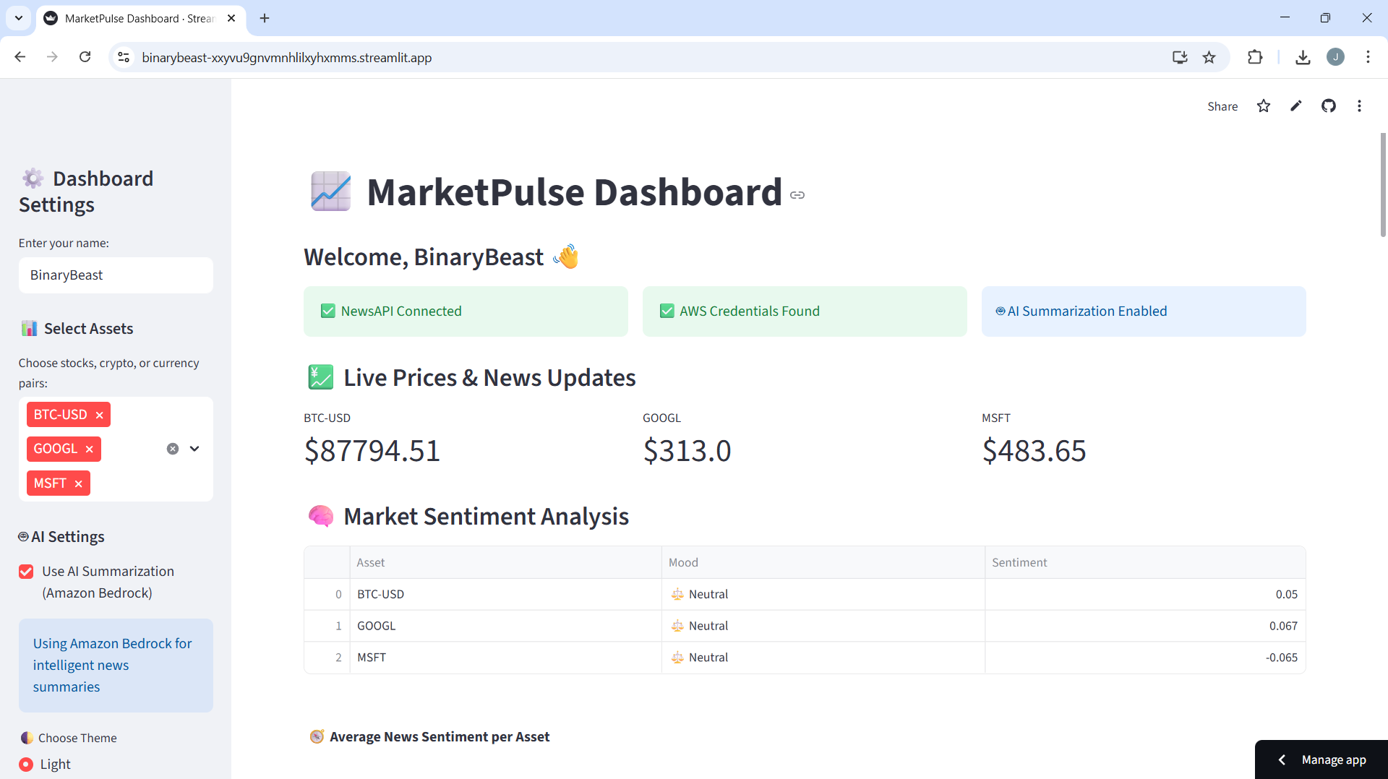Click the link anchor icon next to dashboard title
This screenshot has width=1388, height=779.
click(797, 194)
